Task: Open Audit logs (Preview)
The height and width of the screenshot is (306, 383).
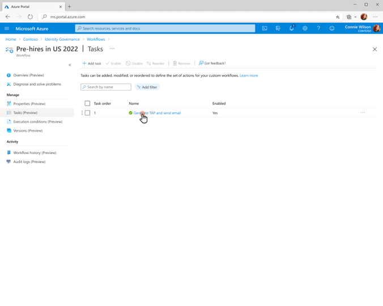Action: 29,161
